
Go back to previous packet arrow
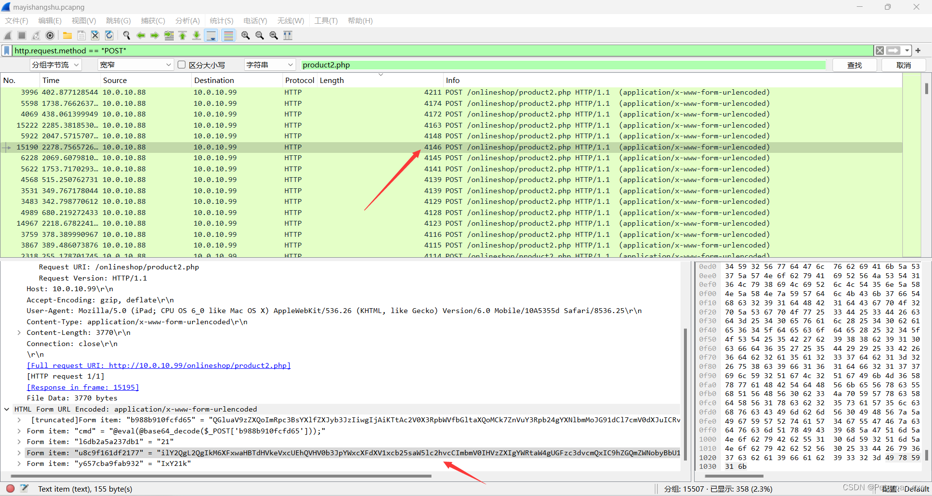pos(141,35)
